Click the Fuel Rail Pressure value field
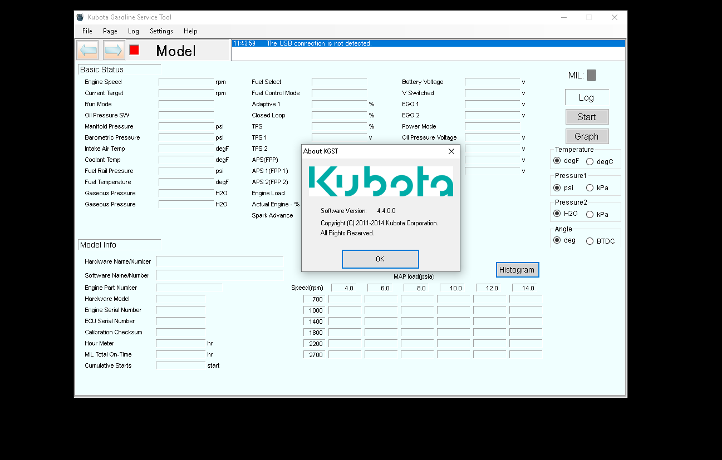 point(186,171)
